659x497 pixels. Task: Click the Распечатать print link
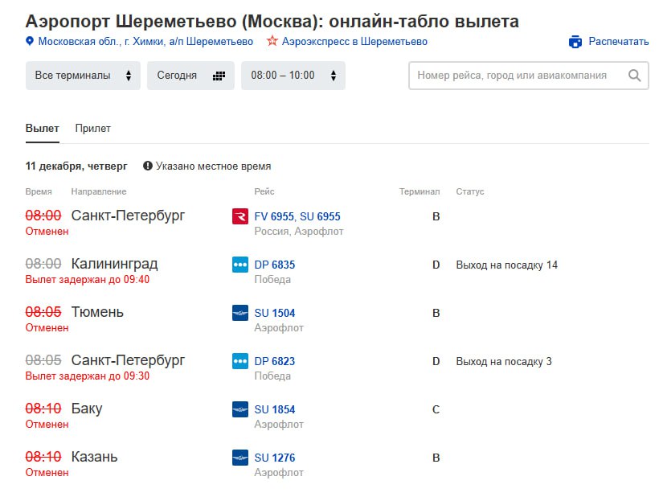click(618, 42)
